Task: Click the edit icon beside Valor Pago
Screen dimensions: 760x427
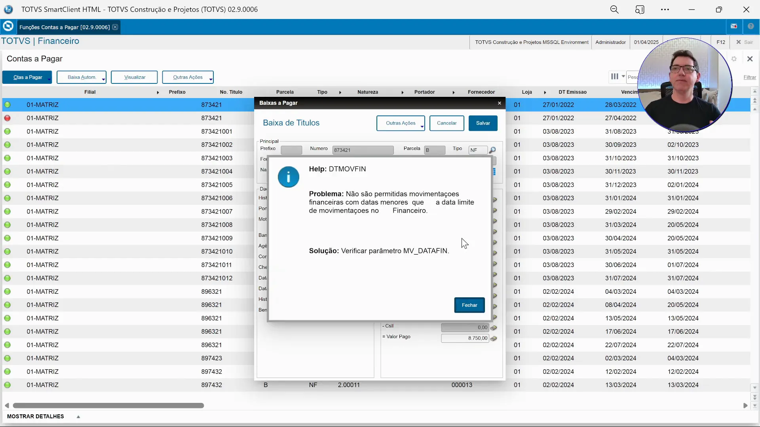Action: [494, 338]
